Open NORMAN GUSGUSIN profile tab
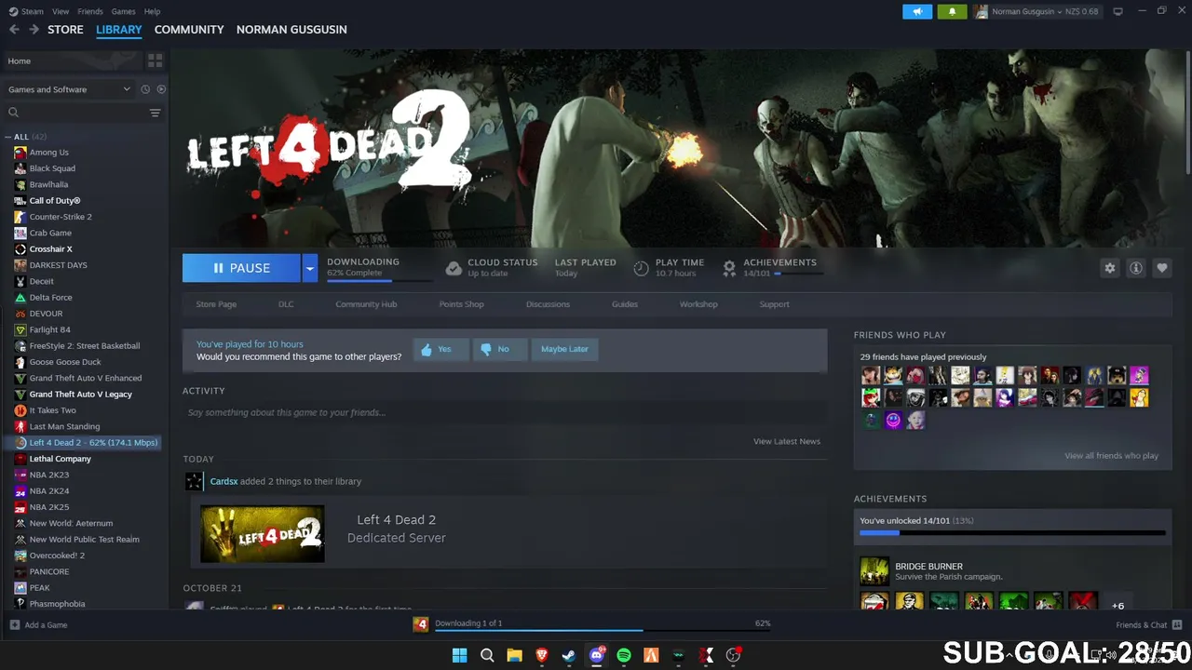This screenshot has height=670, width=1192. [x=291, y=30]
